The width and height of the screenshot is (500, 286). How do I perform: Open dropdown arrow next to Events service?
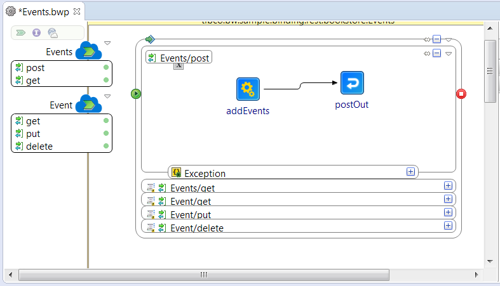(107, 43)
